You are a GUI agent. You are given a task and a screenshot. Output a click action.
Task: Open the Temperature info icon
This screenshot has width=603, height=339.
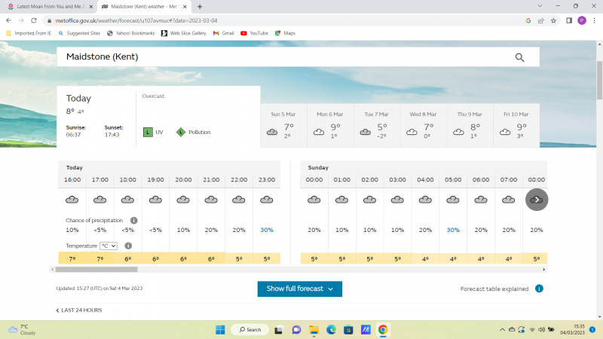[128, 246]
